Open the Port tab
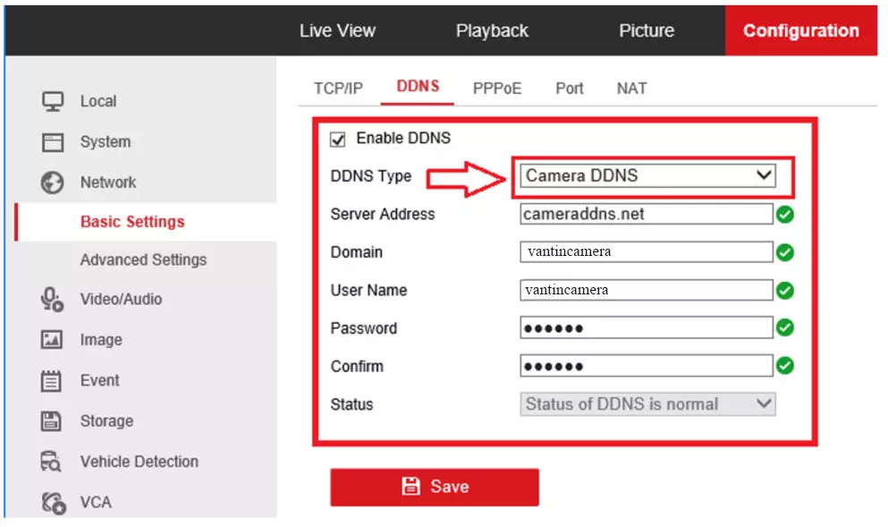This screenshot has height=527, width=888. 569,89
